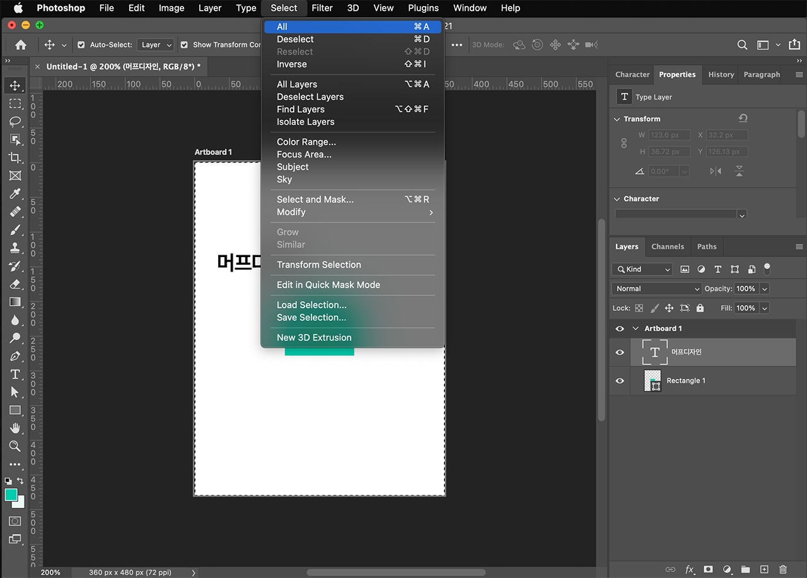This screenshot has width=807, height=578.
Task: Select the Clone Stamp tool
Action: tap(15, 248)
